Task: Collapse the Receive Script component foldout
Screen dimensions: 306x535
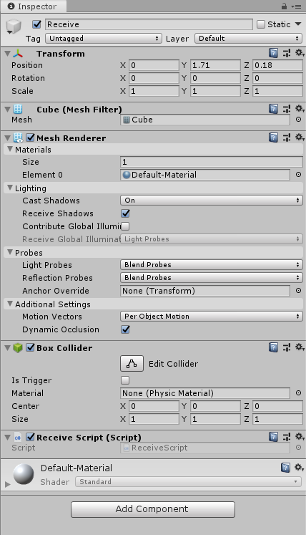Action: (x=7, y=438)
